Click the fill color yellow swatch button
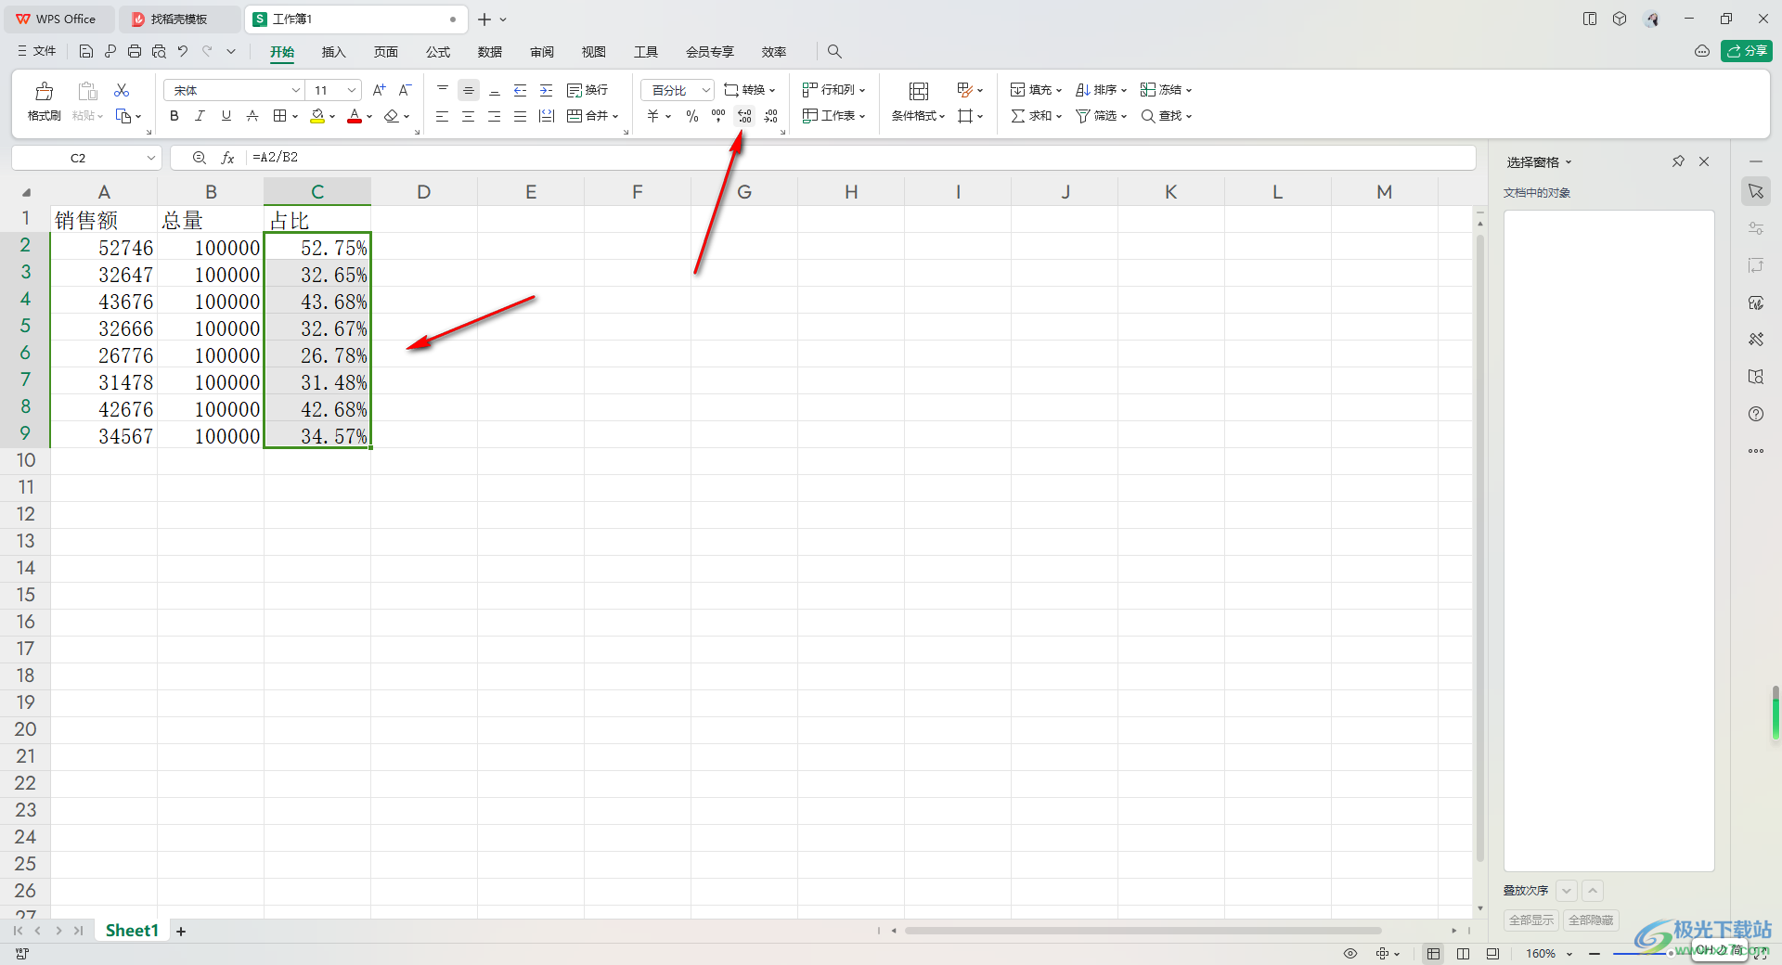Image resolution: width=1782 pixels, height=965 pixels. (x=317, y=116)
